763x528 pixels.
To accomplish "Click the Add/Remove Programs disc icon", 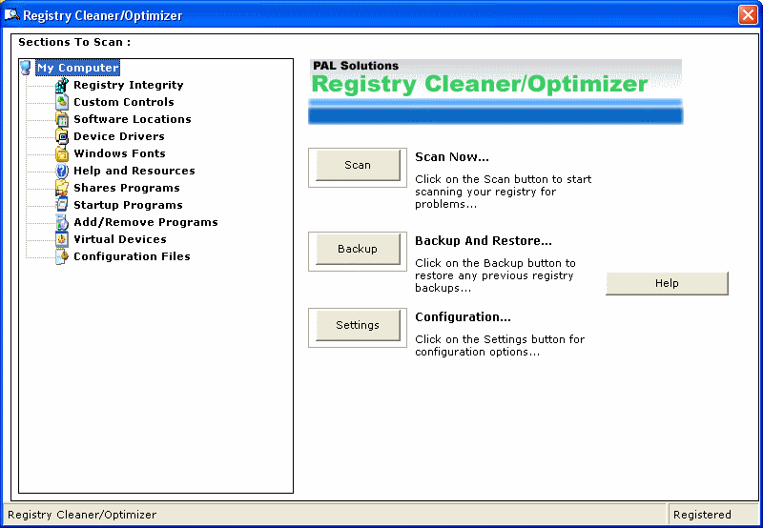I will [x=62, y=222].
